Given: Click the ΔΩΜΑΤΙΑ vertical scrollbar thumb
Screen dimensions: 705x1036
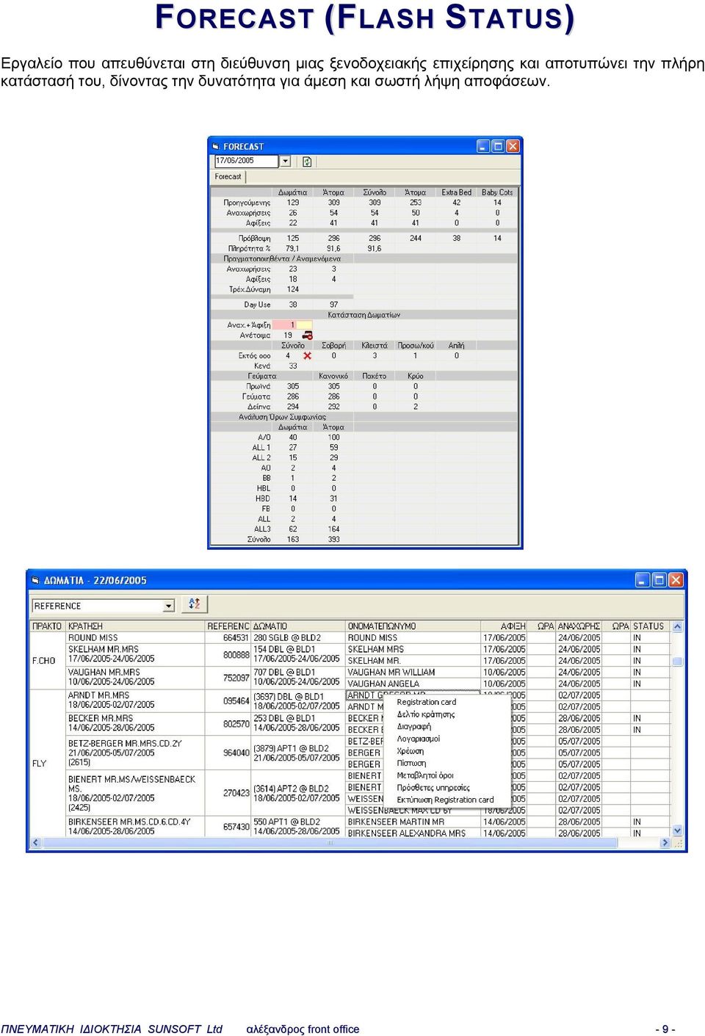Looking at the screenshot, I should click(677, 662).
